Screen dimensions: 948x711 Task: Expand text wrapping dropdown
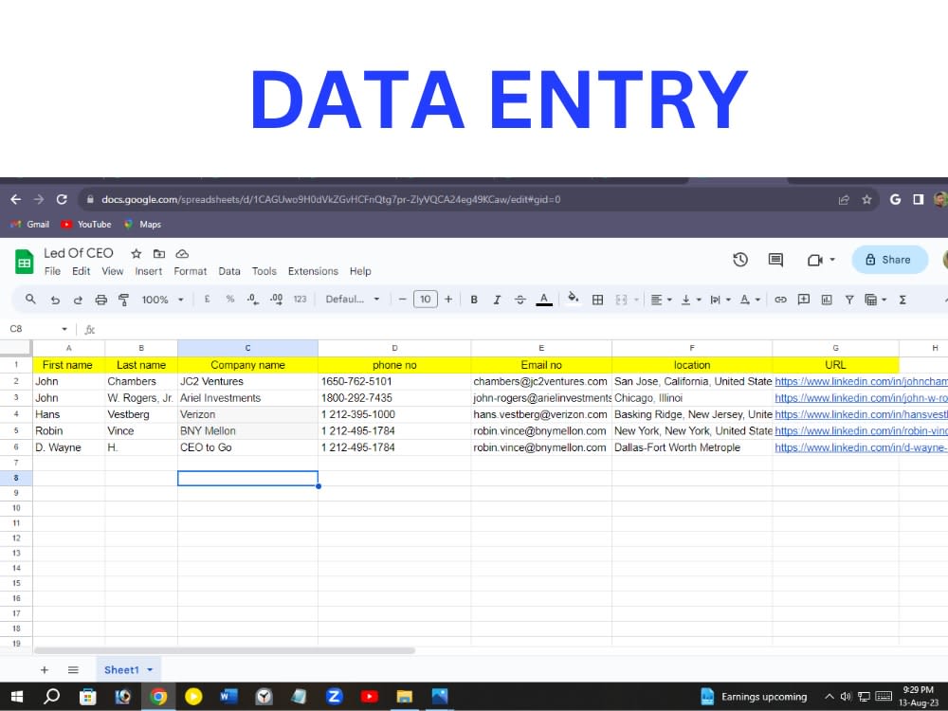728,300
